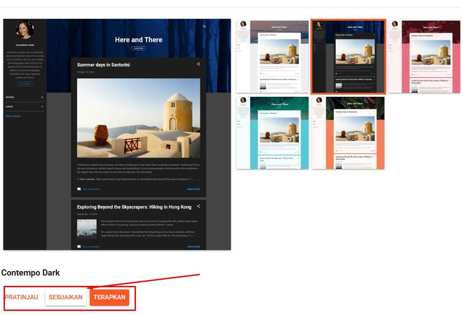
Task: Apply the theme with the TERAPKAN button
Action: (x=109, y=297)
